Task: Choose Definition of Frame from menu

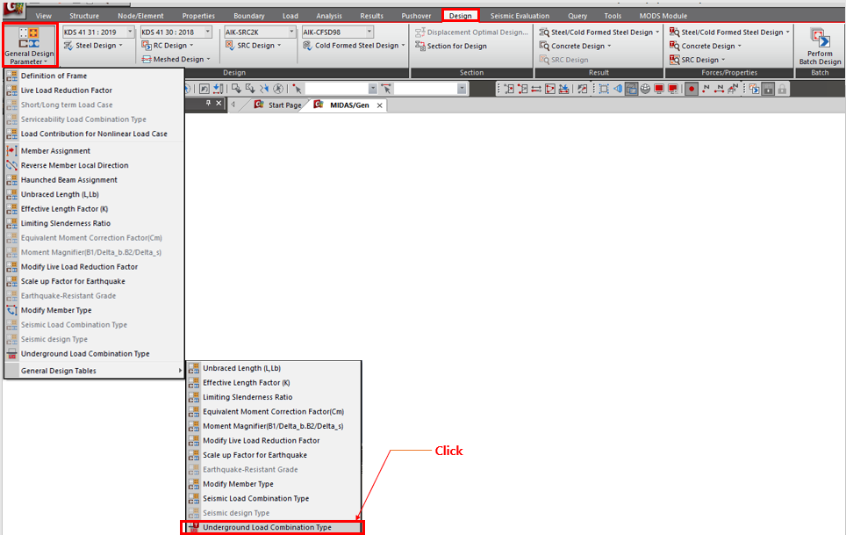Action: [x=54, y=76]
